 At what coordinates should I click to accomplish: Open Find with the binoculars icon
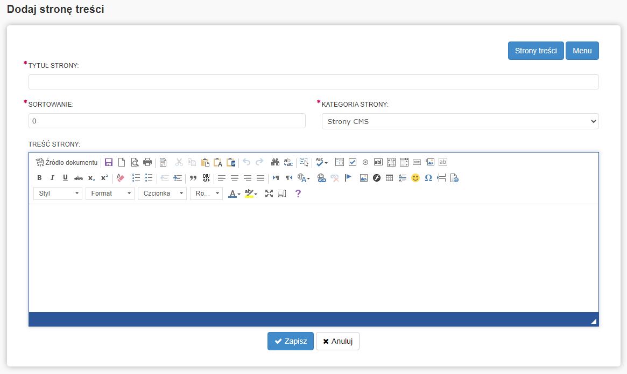275,162
